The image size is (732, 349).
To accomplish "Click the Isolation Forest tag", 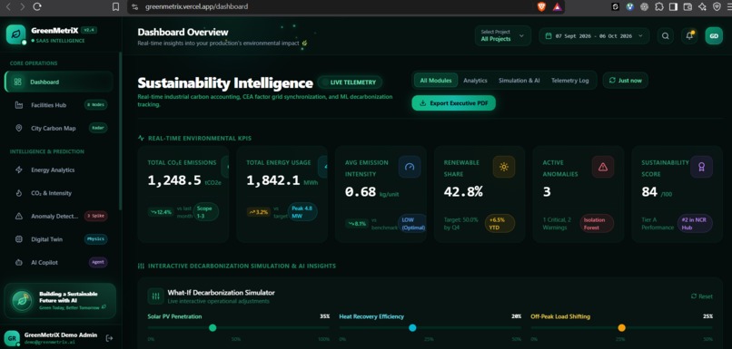I will [x=597, y=224].
